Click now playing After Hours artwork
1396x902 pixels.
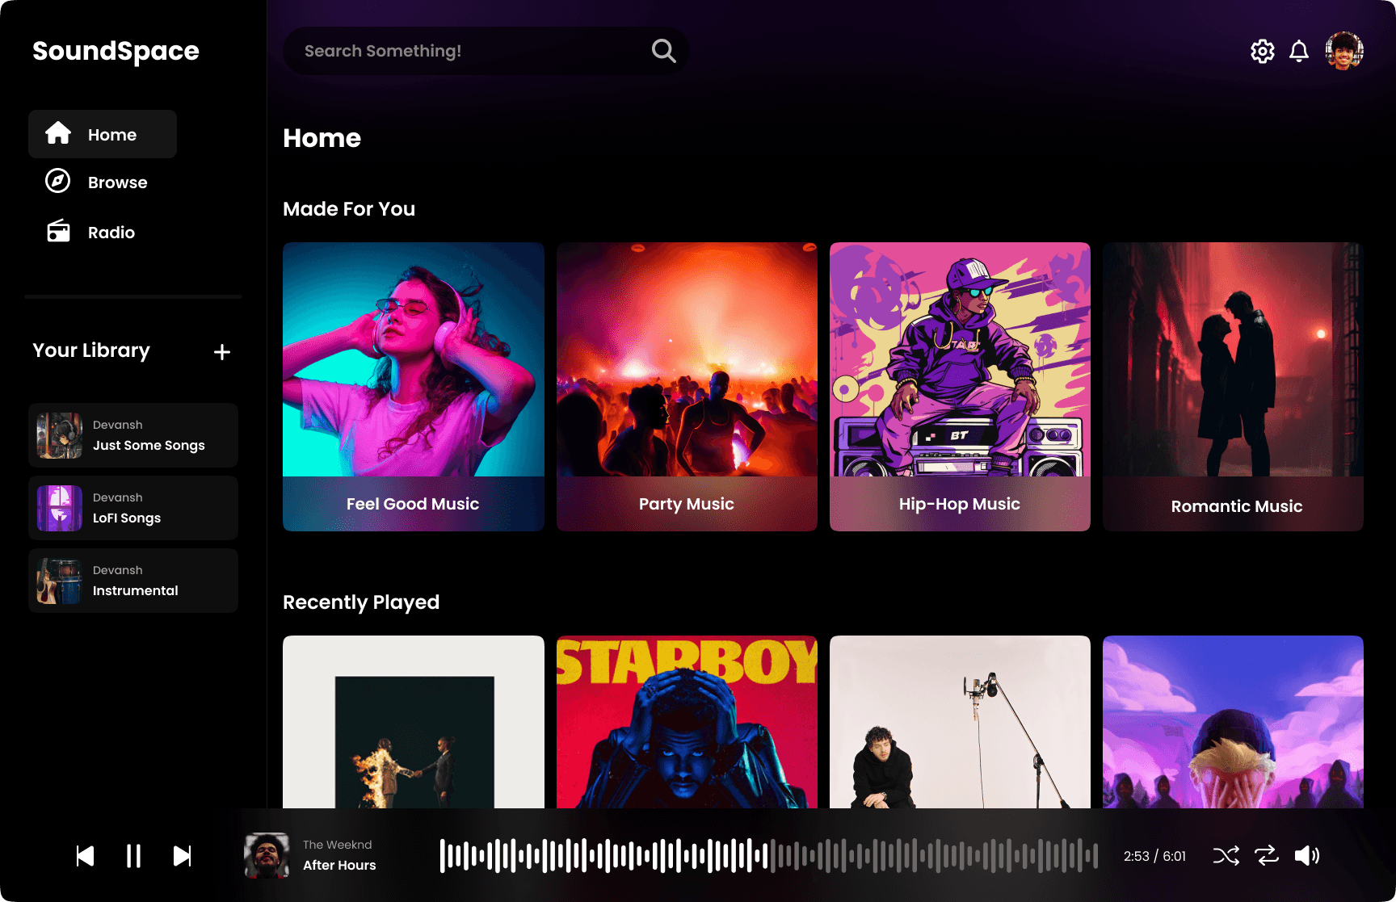coord(267,856)
